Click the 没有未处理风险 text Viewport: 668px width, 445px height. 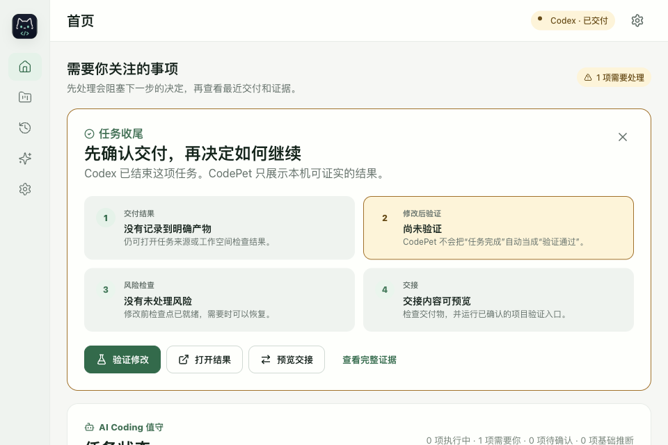158,301
